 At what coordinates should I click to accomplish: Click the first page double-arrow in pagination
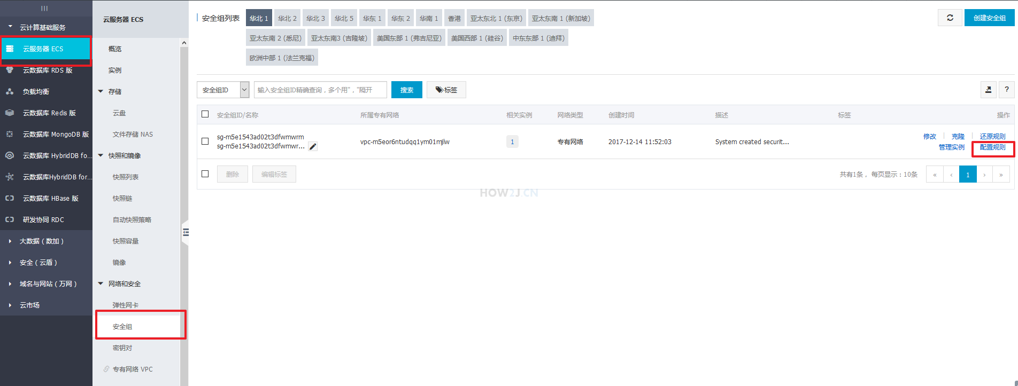coord(935,174)
